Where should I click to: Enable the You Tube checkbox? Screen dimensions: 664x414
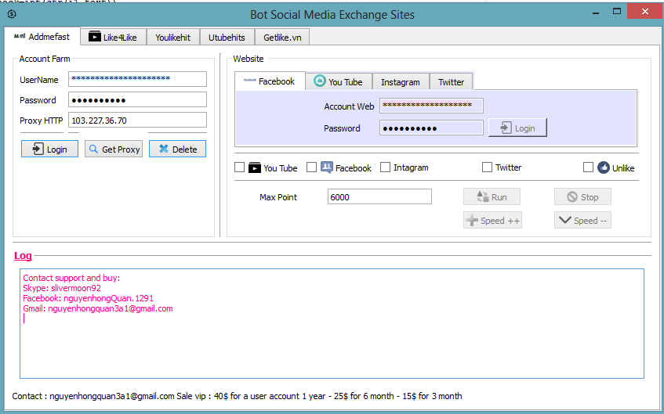pos(239,167)
